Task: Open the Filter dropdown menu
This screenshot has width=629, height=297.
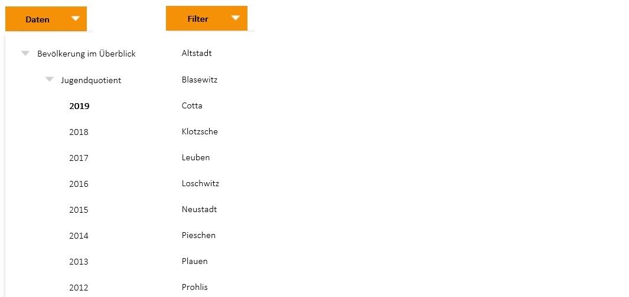Action: (206, 18)
